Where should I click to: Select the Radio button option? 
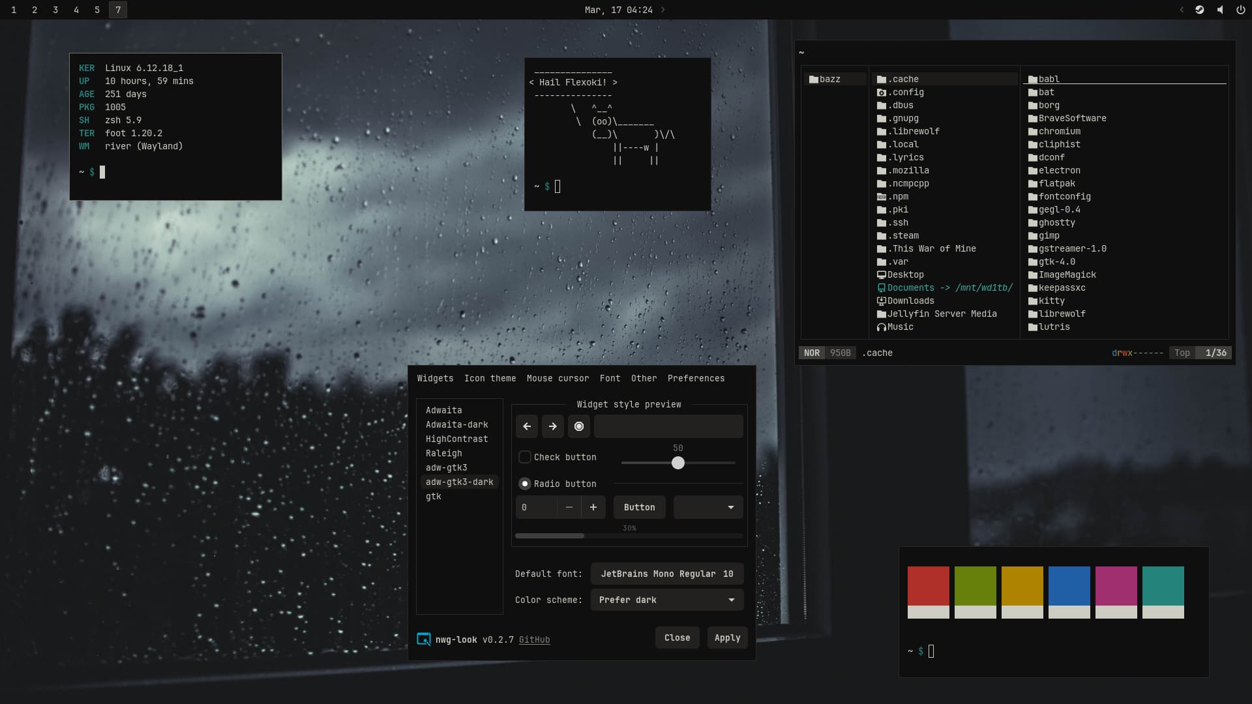tap(525, 484)
